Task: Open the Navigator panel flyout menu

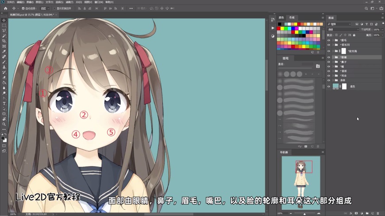Action: (323, 152)
